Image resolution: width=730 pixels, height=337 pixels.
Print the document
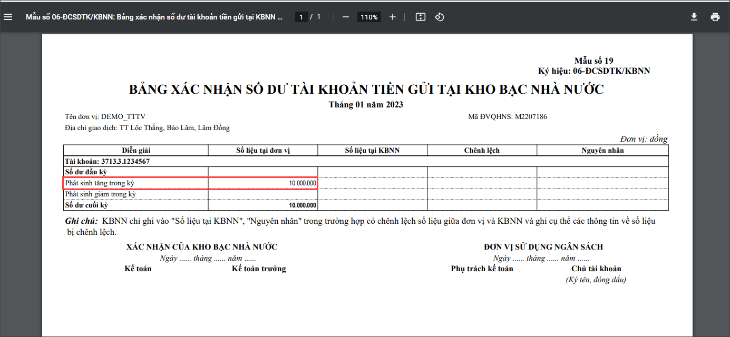click(715, 17)
